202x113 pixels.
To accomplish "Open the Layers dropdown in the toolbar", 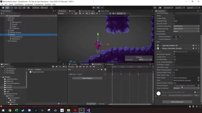I will 180,8.
